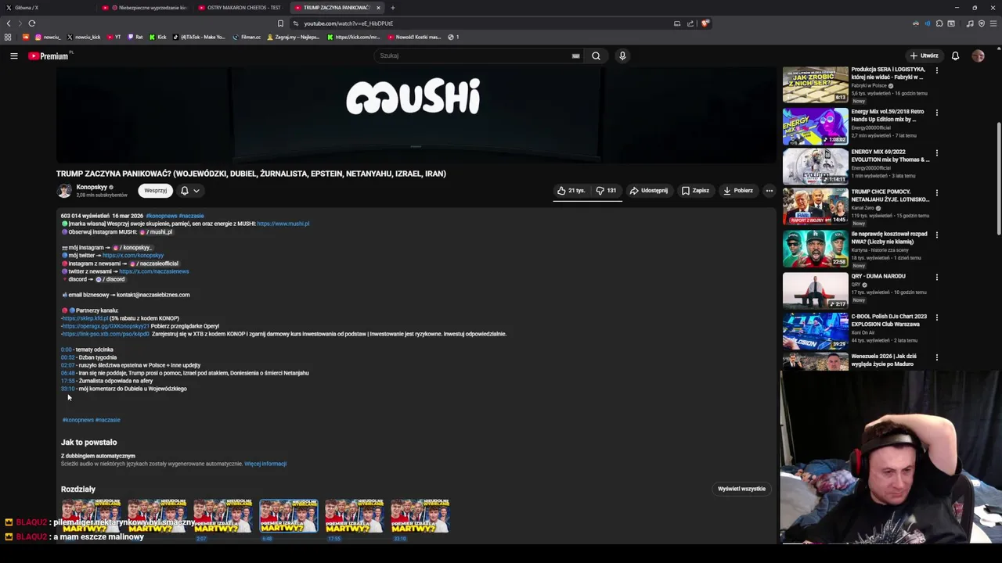
Task: Open the new tab plus button
Action: pos(393,8)
